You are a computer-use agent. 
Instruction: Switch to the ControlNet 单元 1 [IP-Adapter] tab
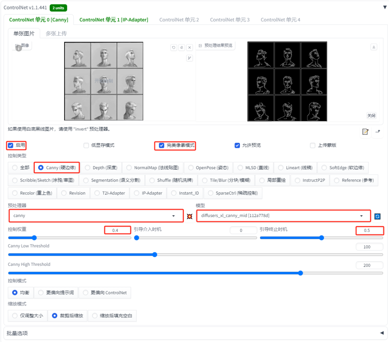[x=114, y=19]
